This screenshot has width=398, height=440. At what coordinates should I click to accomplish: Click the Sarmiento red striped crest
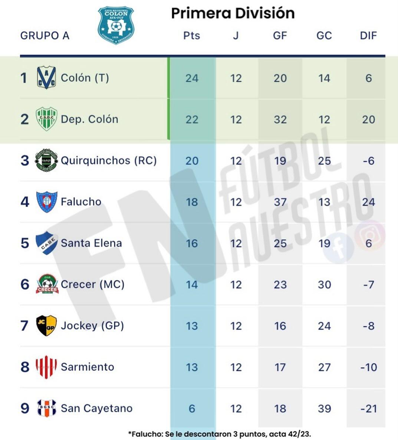pyautogui.click(x=46, y=367)
